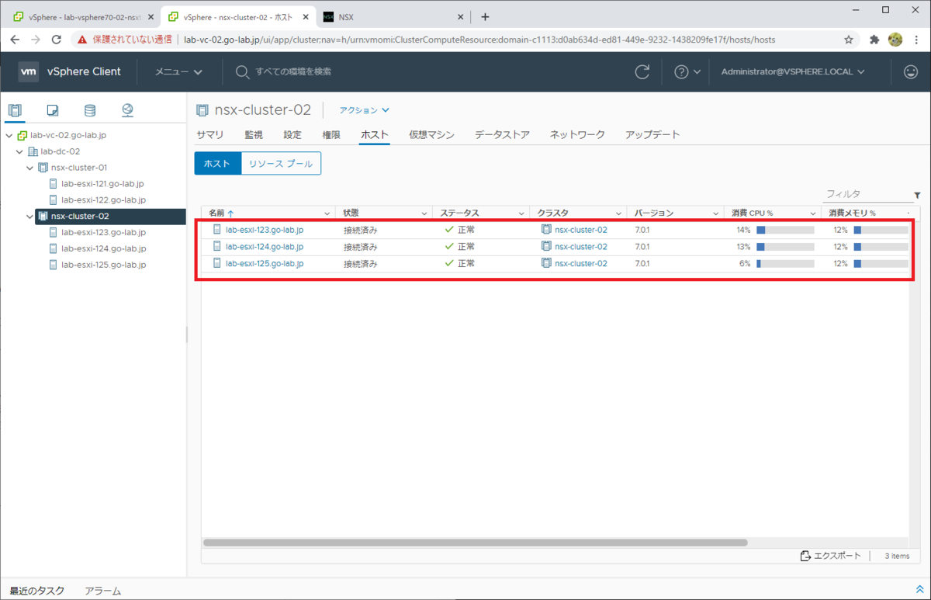Bookmark page with star icon

(x=849, y=39)
